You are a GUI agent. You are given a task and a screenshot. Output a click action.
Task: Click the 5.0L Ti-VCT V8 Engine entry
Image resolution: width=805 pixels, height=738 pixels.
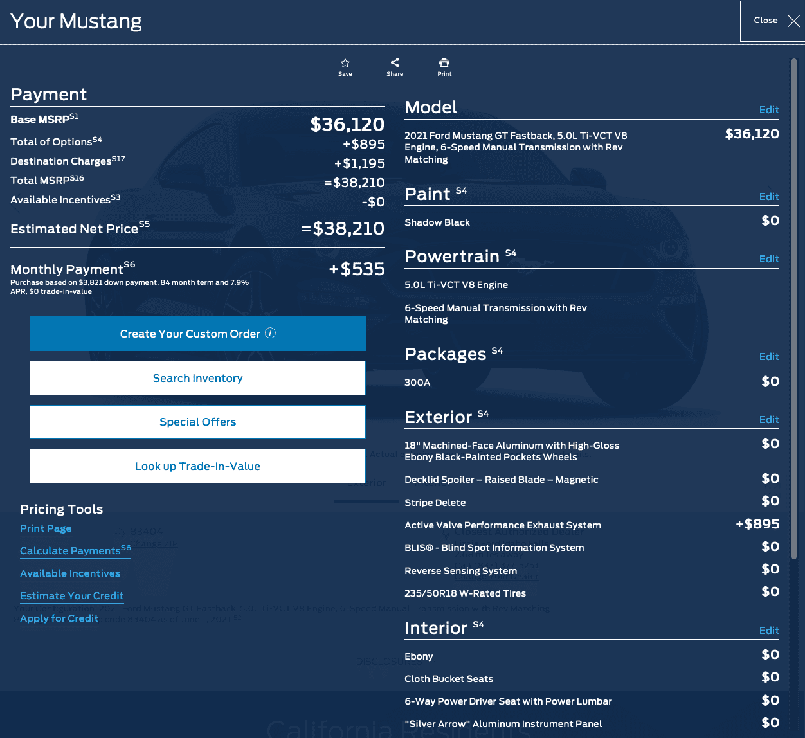(456, 285)
